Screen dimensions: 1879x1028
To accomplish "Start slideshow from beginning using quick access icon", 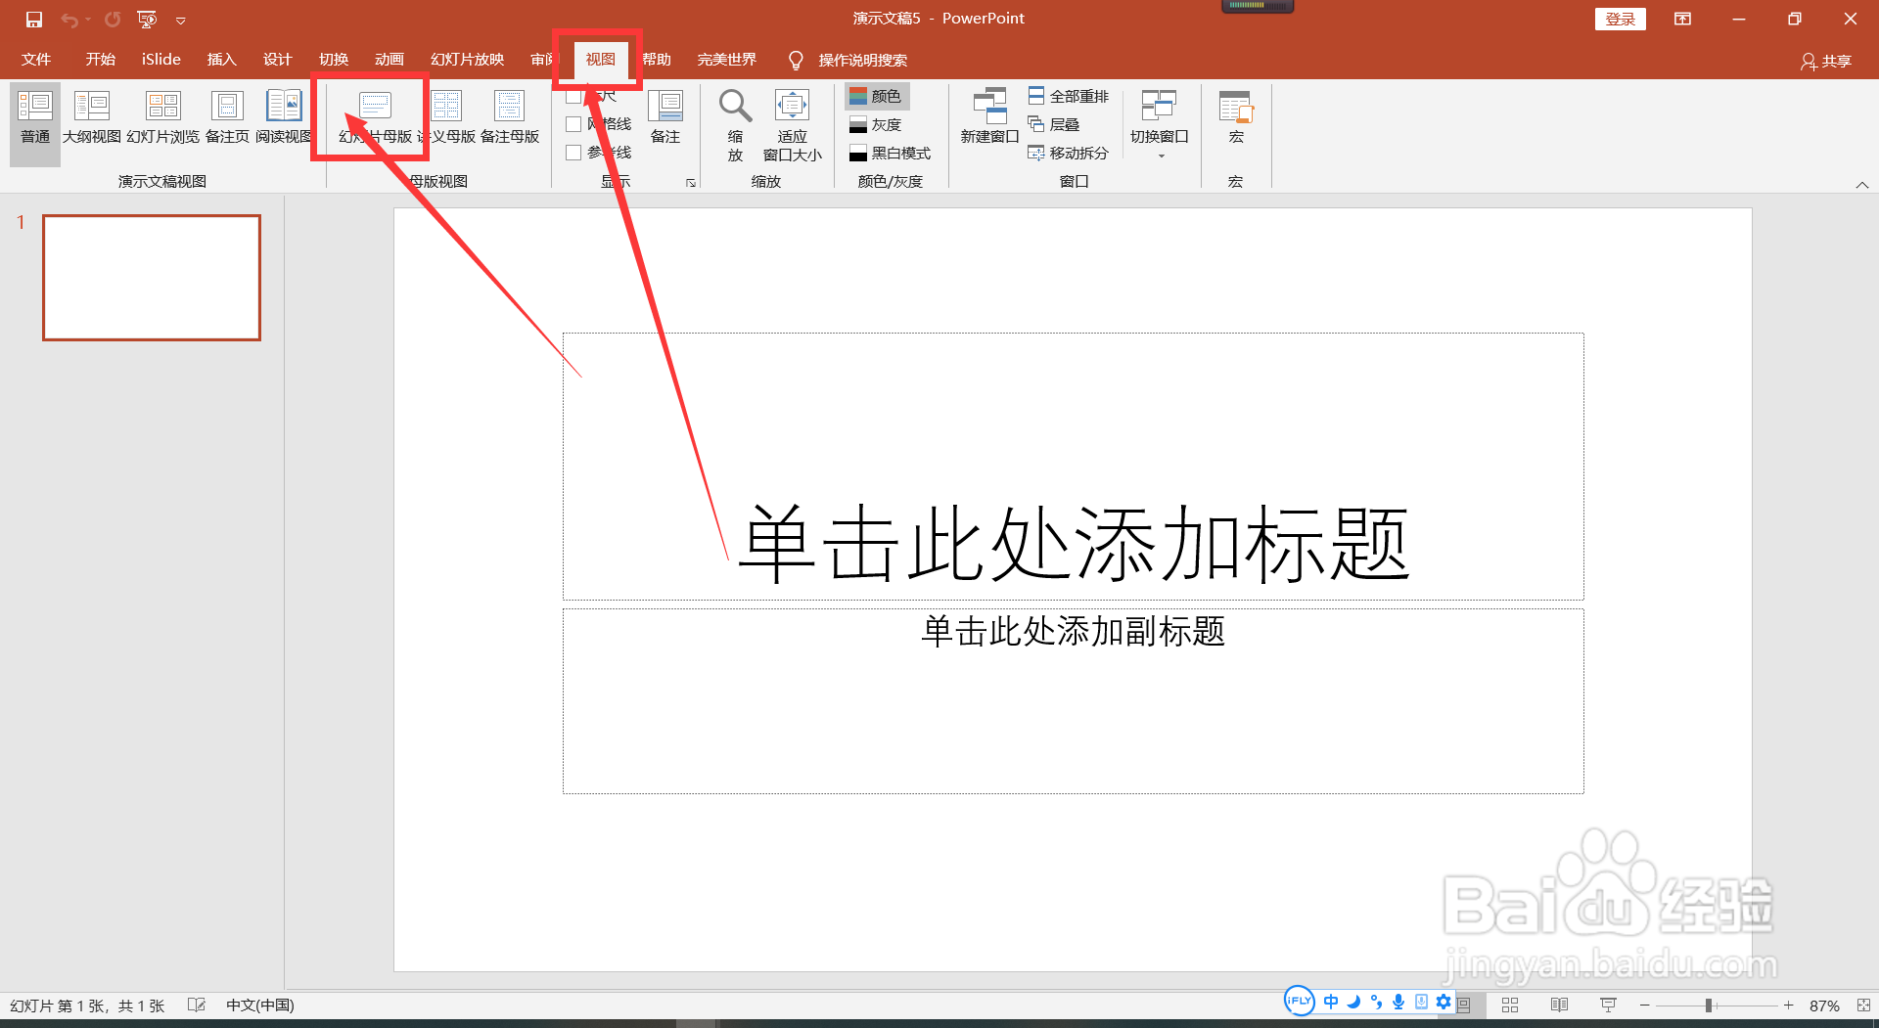I will pos(147,19).
